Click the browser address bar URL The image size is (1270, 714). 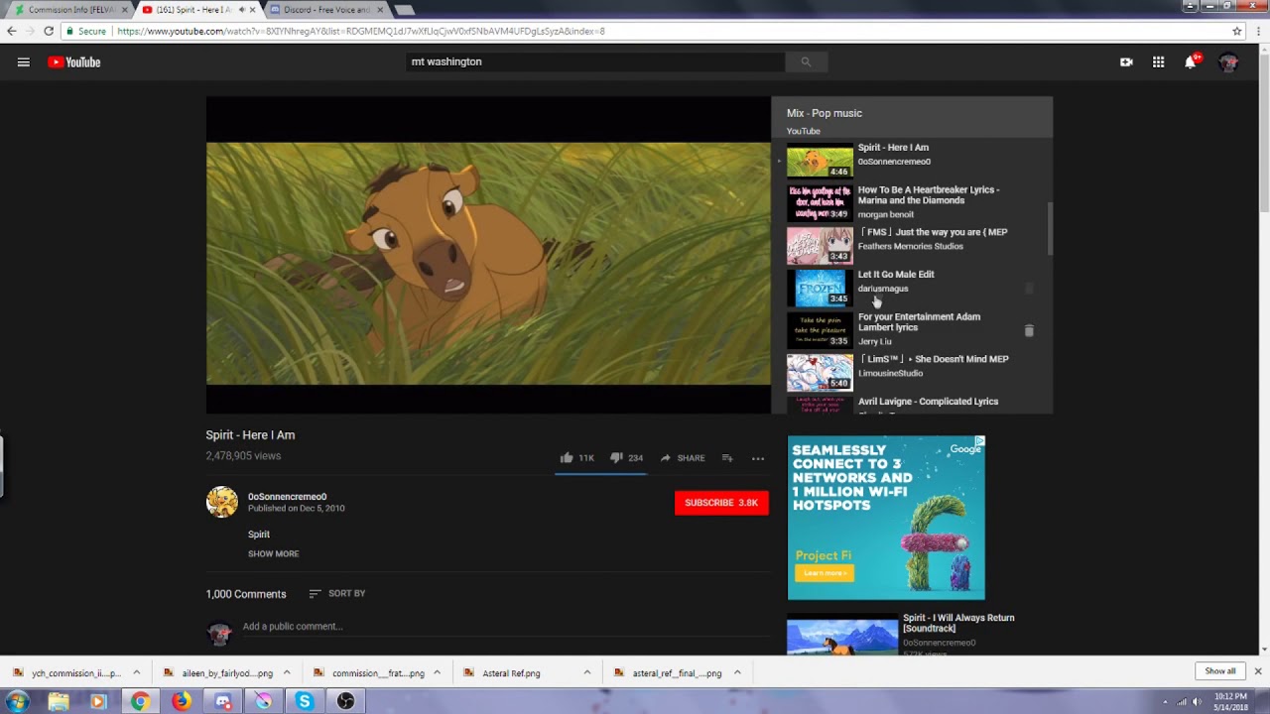(x=361, y=31)
